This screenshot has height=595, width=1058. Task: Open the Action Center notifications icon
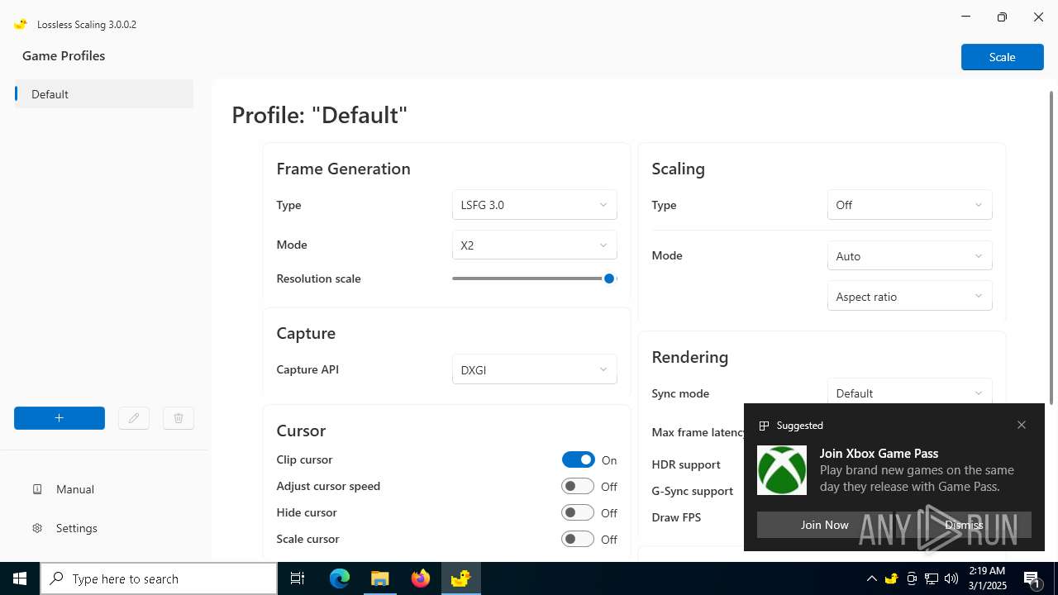[x=1032, y=578]
